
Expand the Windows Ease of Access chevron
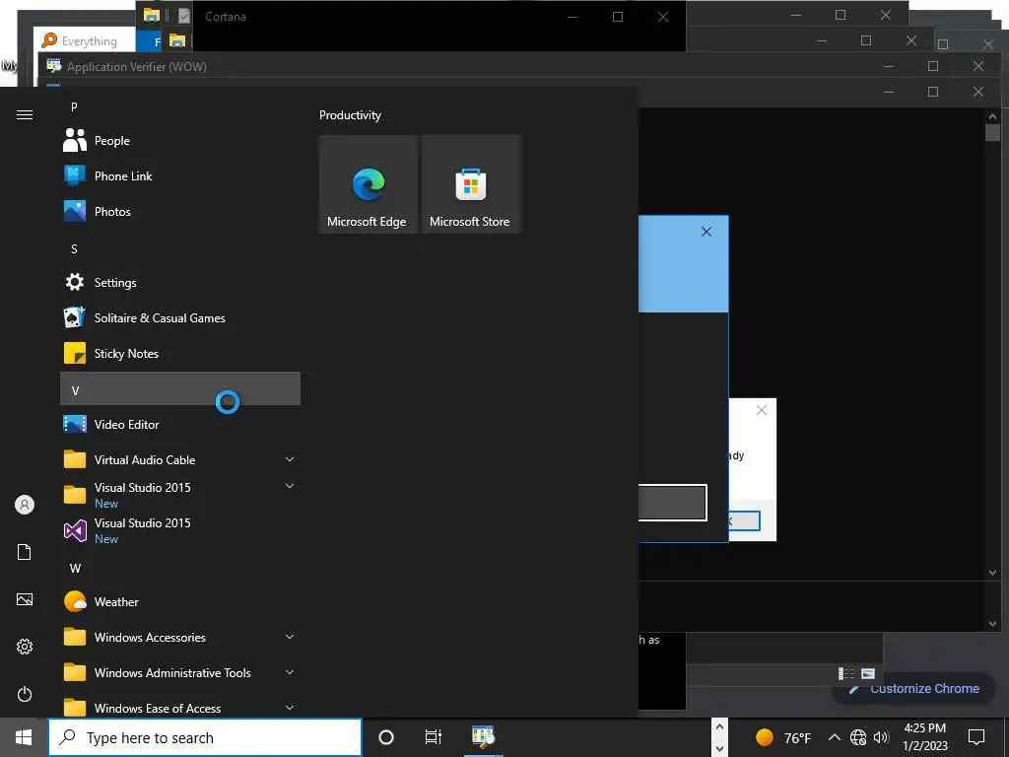[290, 708]
